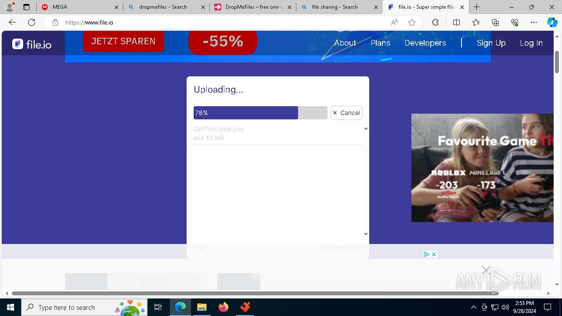Open the Extensions puzzle icon
The width and height of the screenshot is (562, 316).
[435, 22]
